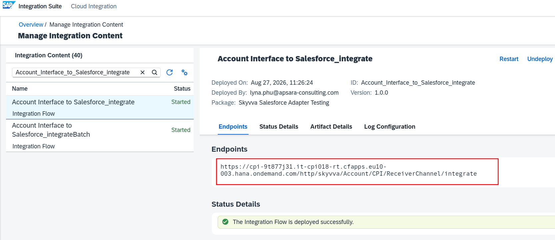Open table settings gear icon
Image resolution: width=555 pixels, height=240 pixels.
click(184, 72)
